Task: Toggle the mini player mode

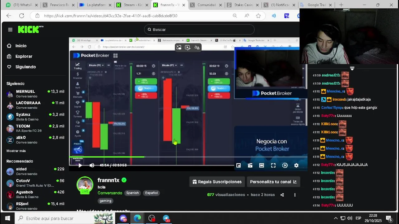Action: [238, 166]
